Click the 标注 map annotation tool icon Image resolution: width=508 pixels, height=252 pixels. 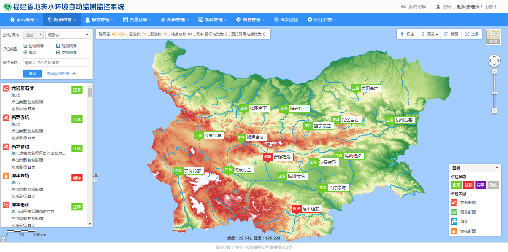click(x=402, y=34)
